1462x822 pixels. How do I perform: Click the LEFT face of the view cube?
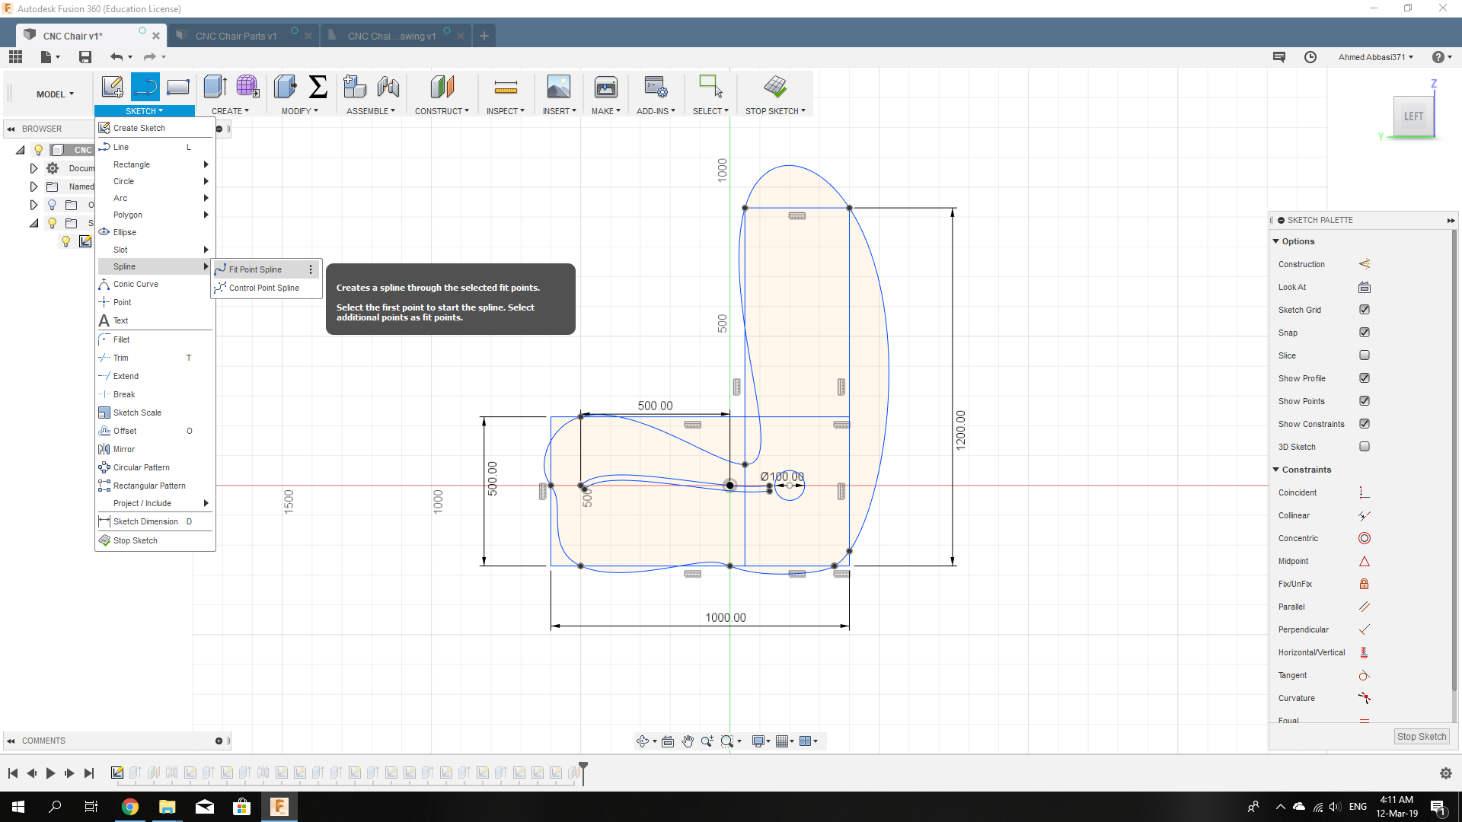1413,116
